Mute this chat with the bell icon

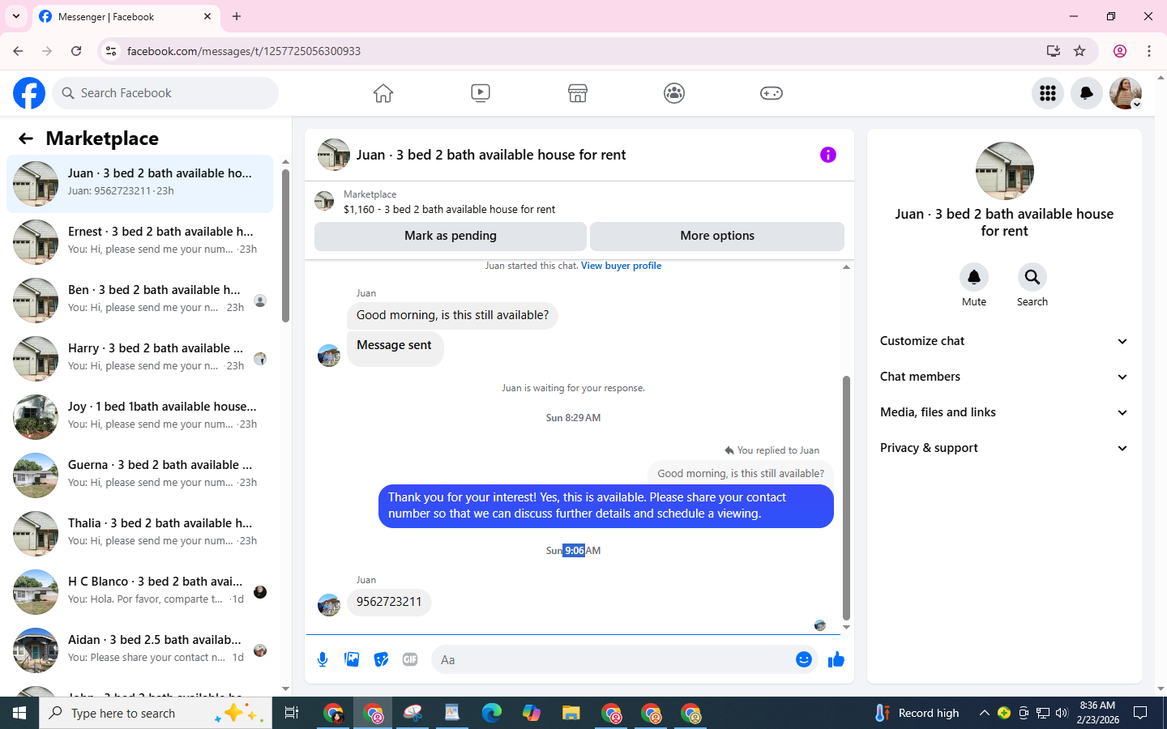pos(974,277)
